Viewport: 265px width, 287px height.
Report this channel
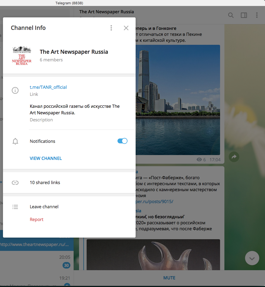pos(37,219)
